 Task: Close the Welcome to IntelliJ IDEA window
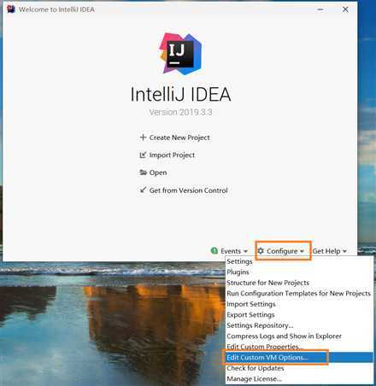[x=345, y=9]
